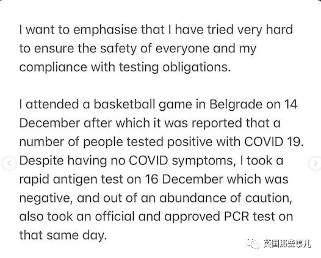This screenshot has height=258, width=321.
Task: Click the phrase 'testing obligations.'
Action: click(x=175, y=68)
